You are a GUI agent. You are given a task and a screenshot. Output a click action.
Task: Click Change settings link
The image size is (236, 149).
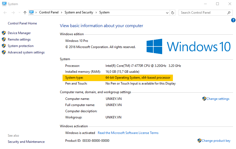click(218, 99)
